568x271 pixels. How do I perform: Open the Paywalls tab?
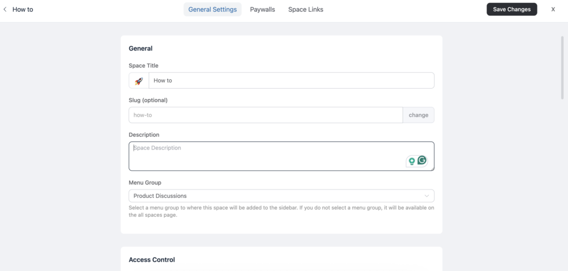(x=262, y=9)
